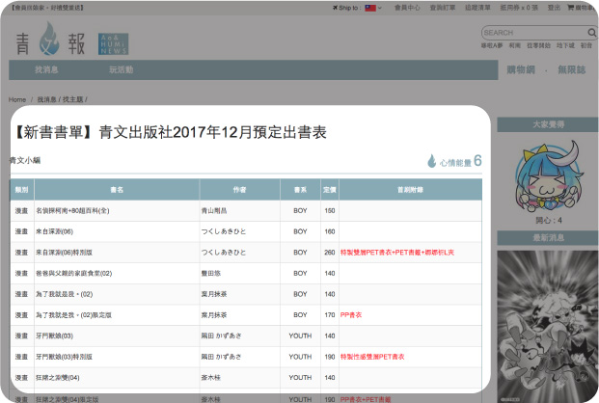
Task: Click the red PP書衣 bonus text
Action: [351, 315]
